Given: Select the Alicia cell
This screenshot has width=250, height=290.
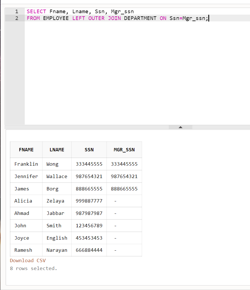Looking at the screenshot, I should pos(26,201).
